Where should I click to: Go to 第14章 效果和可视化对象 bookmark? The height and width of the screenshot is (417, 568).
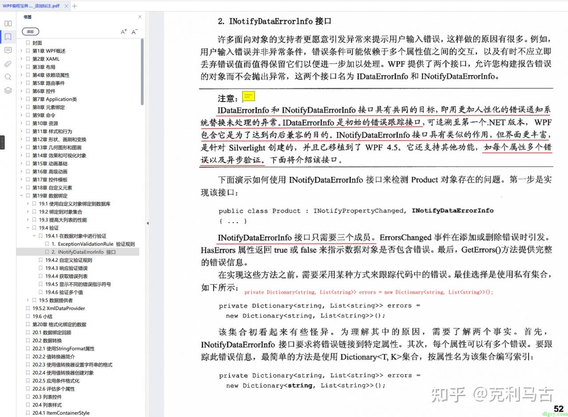[x=59, y=156]
